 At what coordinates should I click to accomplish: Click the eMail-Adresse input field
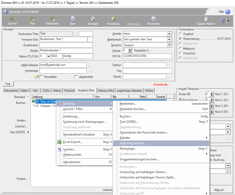pyautogui.click(x=63, y=65)
